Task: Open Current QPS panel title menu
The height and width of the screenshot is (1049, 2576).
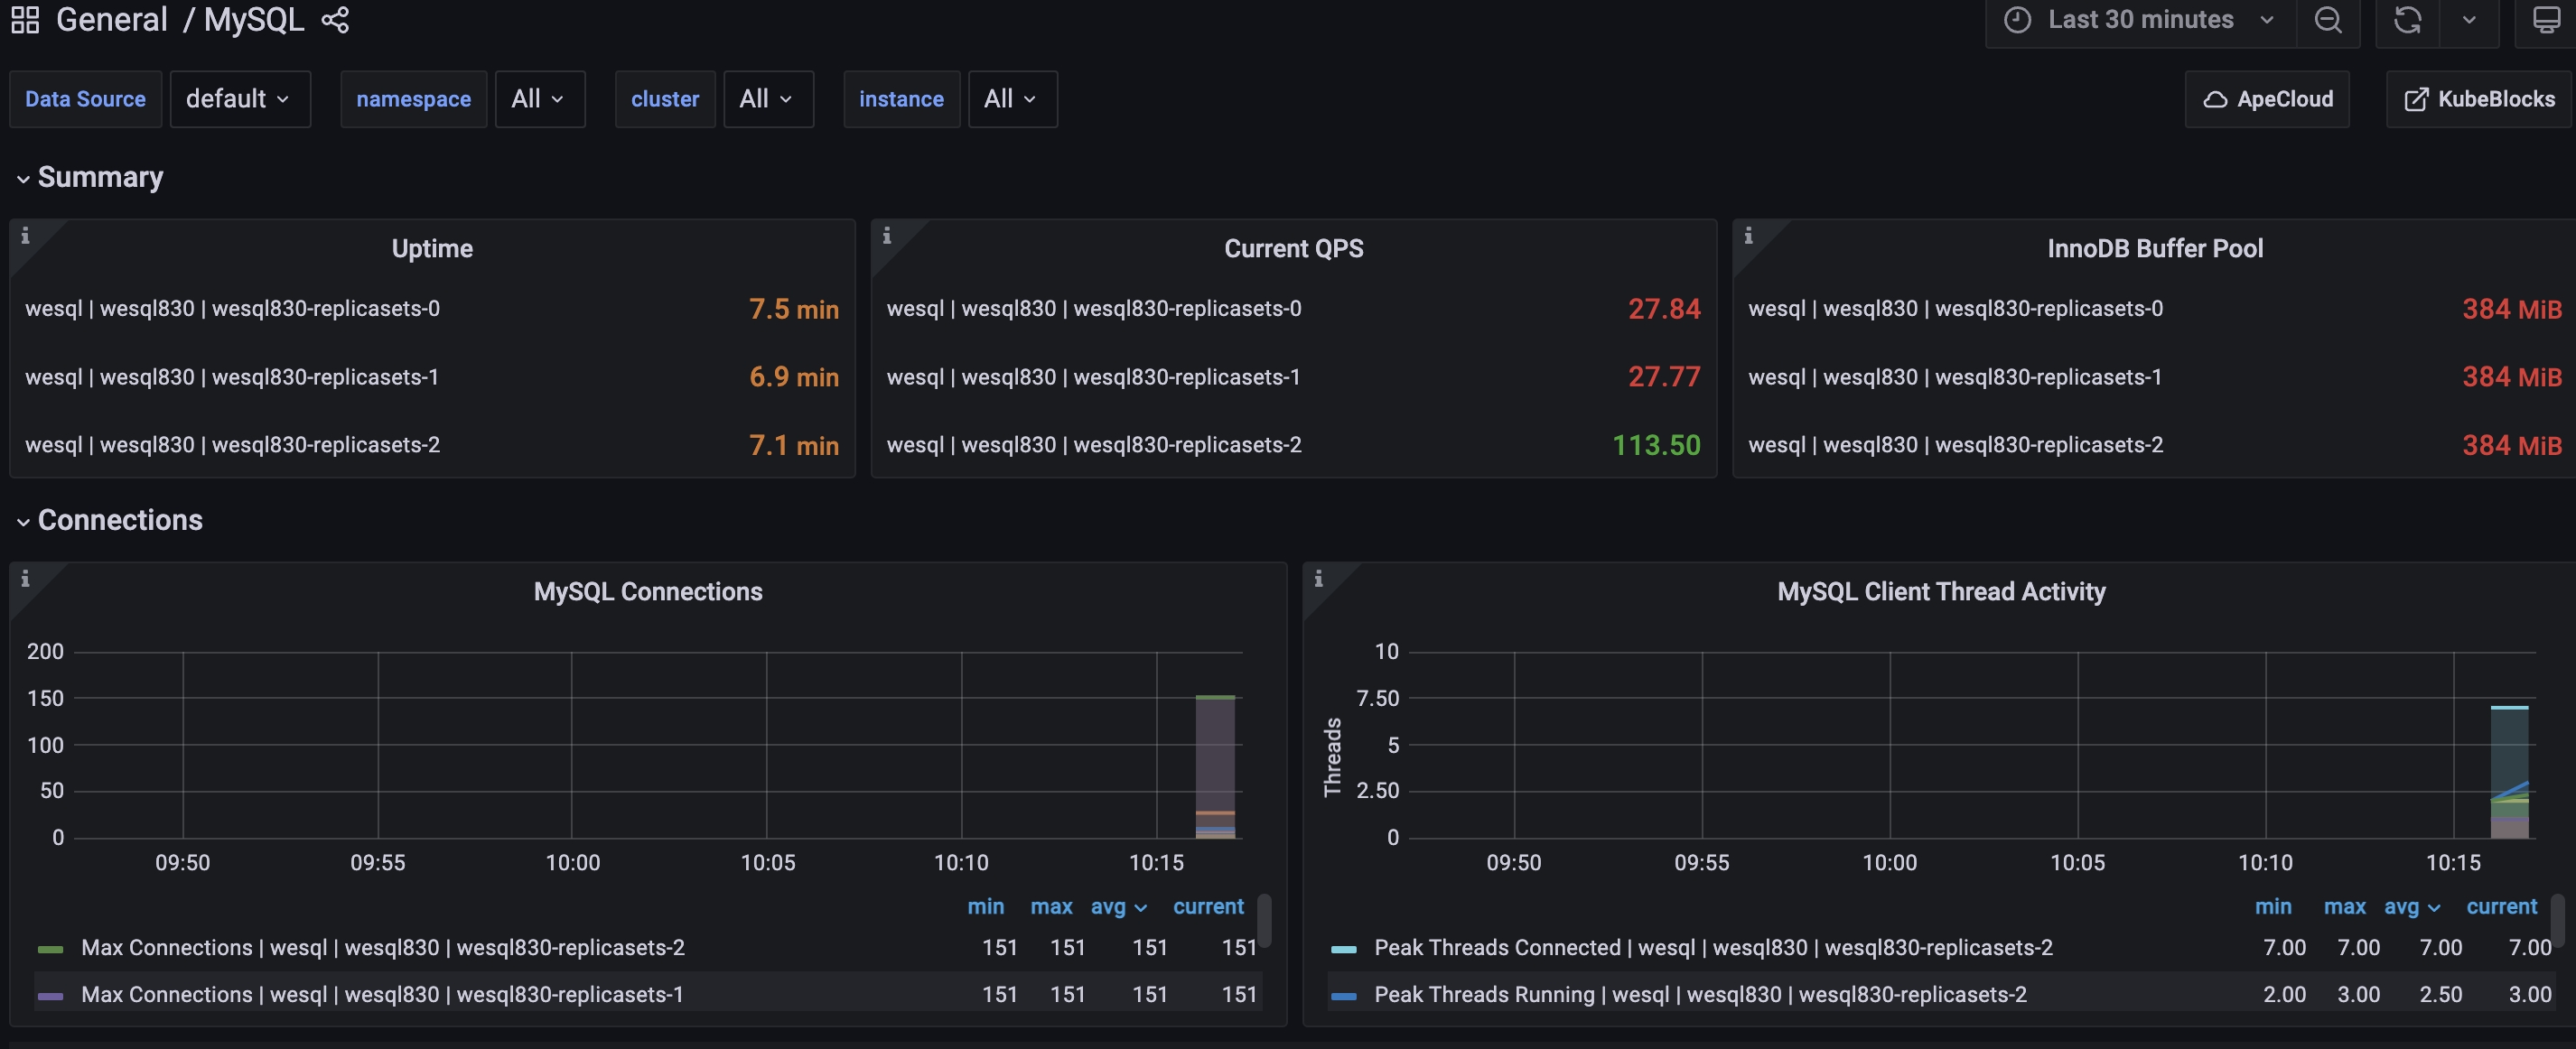Action: point(1293,249)
